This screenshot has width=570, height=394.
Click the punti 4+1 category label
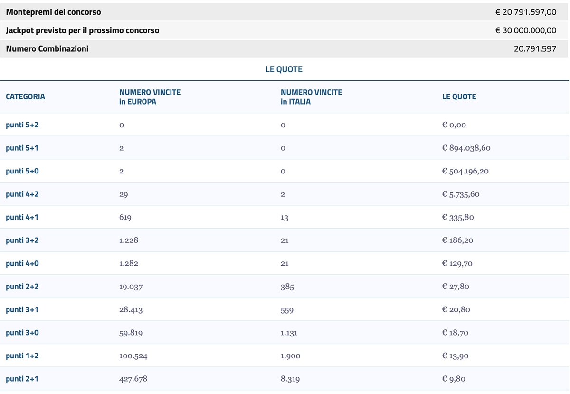click(x=22, y=217)
